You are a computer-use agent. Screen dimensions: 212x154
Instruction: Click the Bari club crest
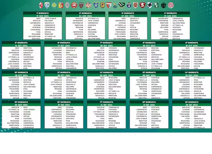[41, 5]
